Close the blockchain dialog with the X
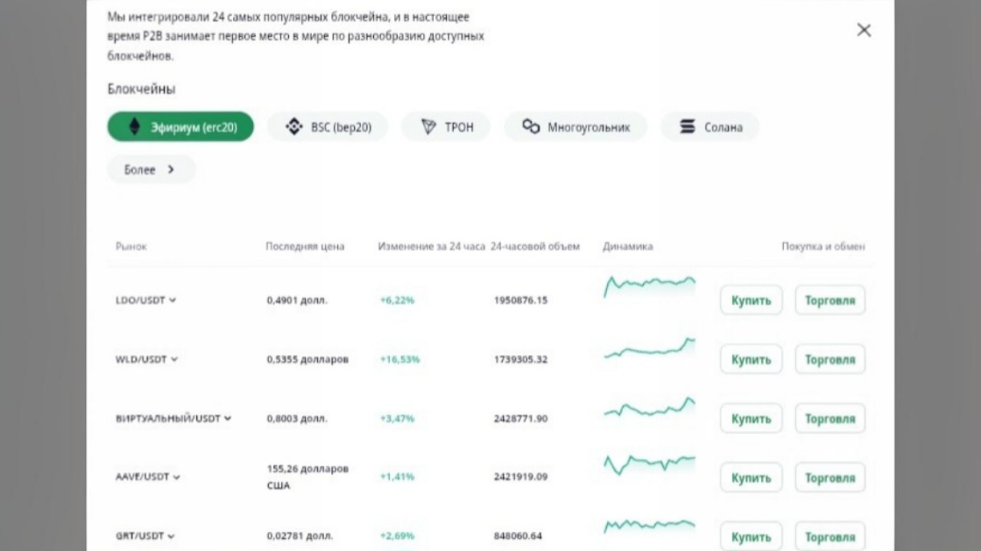This screenshot has height=551, width=981. (864, 30)
